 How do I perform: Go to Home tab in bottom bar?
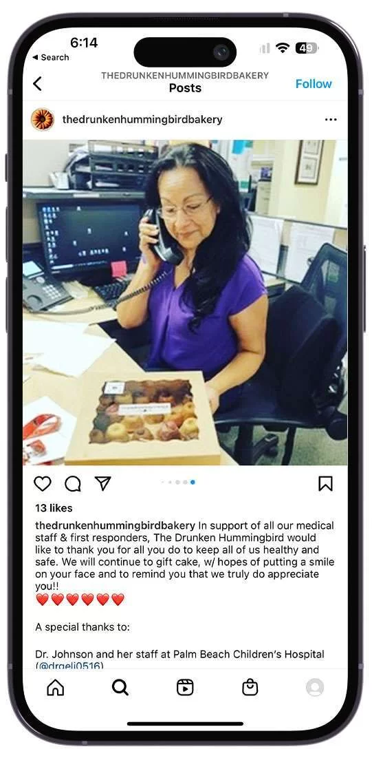(55, 687)
